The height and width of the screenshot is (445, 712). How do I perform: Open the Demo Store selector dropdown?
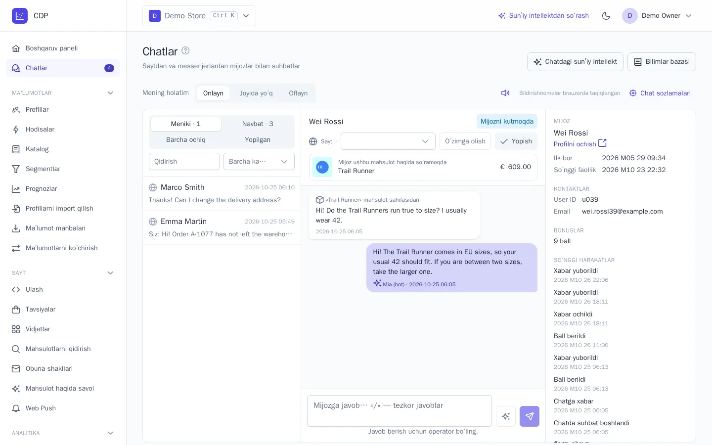(x=199, y=16)
